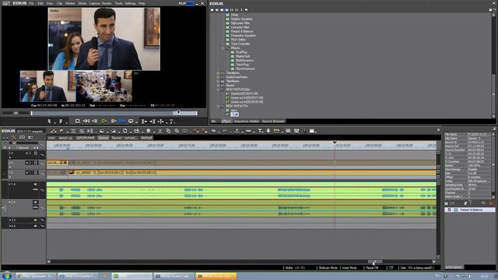Toggle Panpot & Balance checkbox in Information panel

(450, 210)
